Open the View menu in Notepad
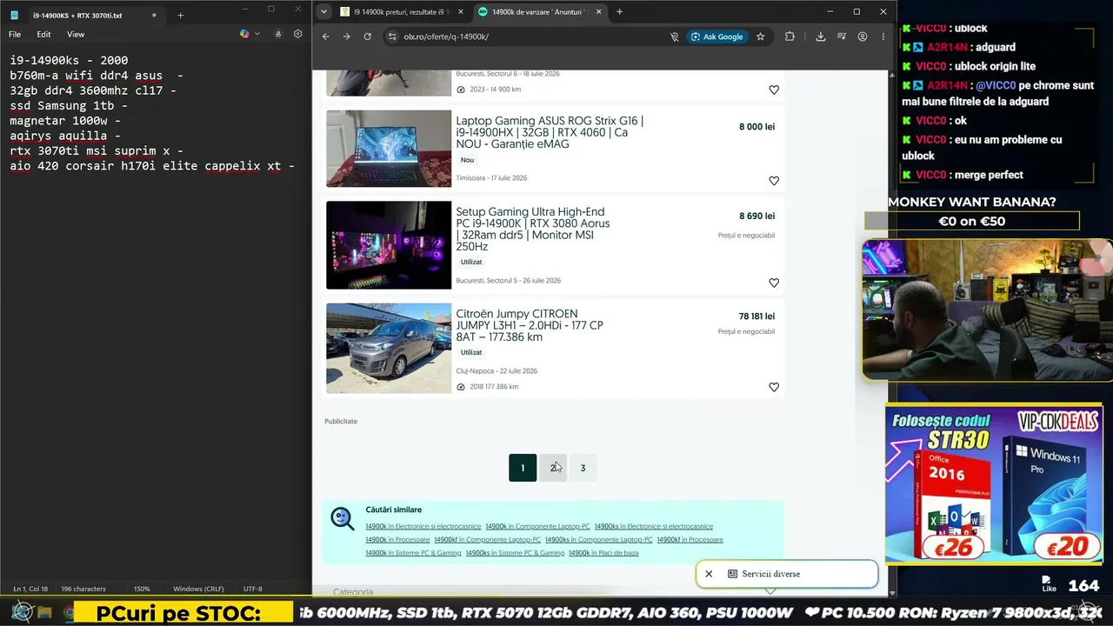Image resolution: width=1113 pixels, height=626 pixels. pos(76,35)
